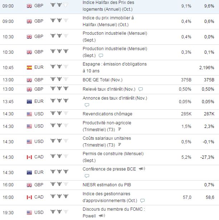Click speaker icon next to Conférence de presse BCE

[x=142, y=169]
